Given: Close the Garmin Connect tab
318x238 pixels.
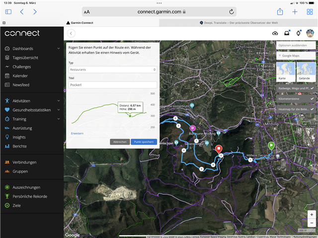Looking at the screenshot, I should 4,23.
